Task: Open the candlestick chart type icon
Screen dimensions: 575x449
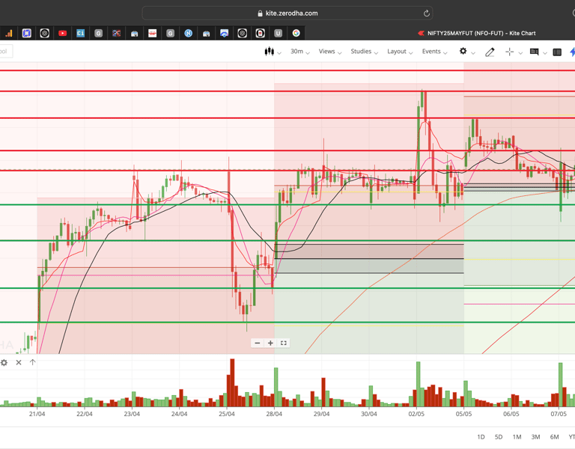Action: [270, 52]
